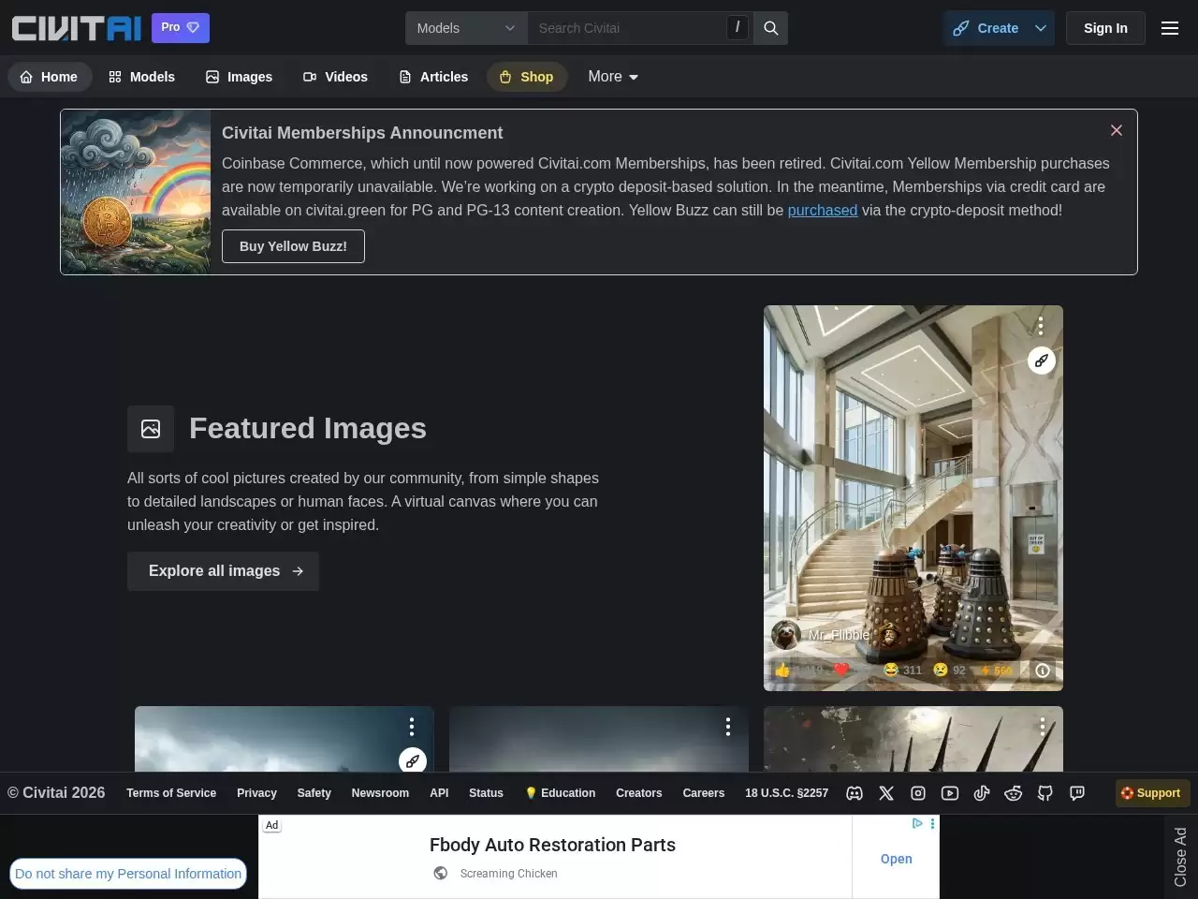Click the magnifier search button
The image size is (1198, 899).
click(x=770, y=28)
